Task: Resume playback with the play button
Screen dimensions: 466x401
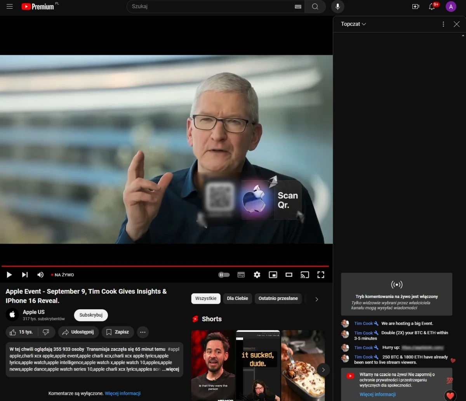Action: tap(9, 275)
